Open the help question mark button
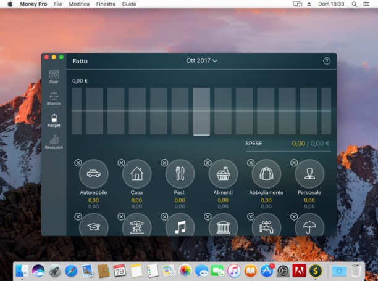The height and width of the screenshot is (281, 378). coord(327,61)
